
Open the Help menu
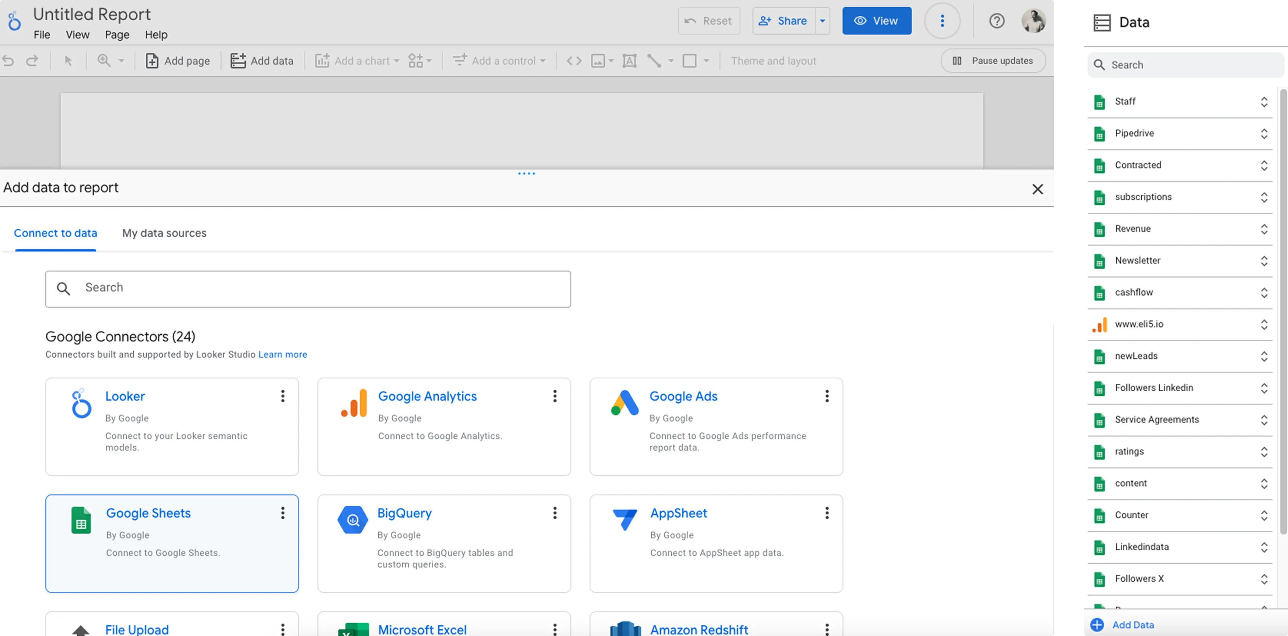[156, 35]
